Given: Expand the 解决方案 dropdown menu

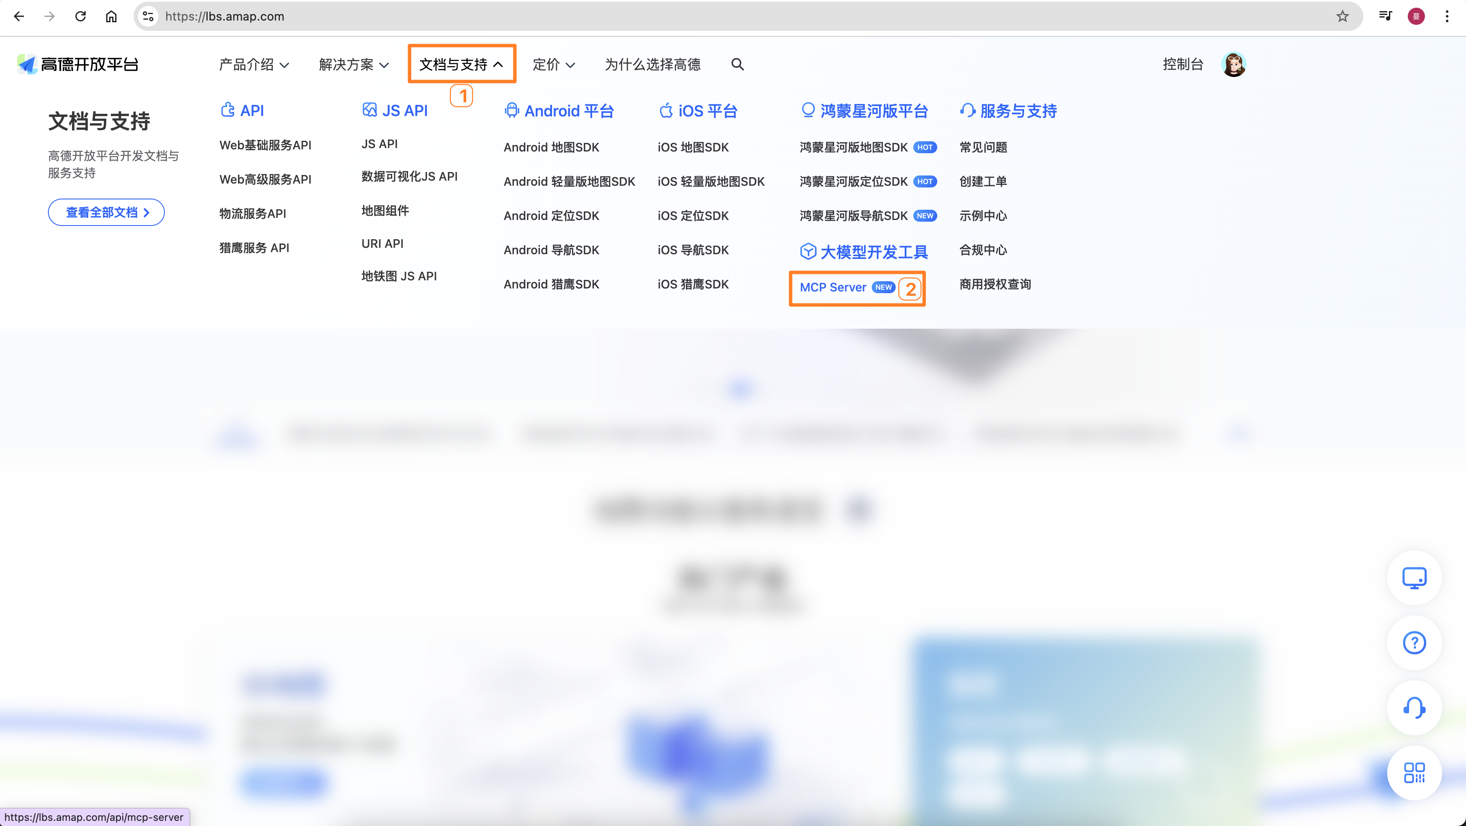Looking at the screenshot, I should coord(353,65).
